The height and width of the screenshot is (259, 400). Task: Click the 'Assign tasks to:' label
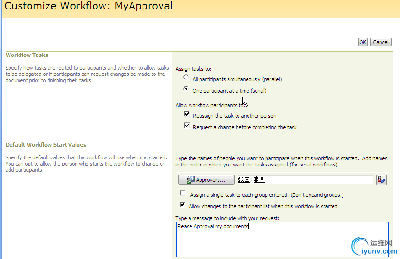(193, 69)
